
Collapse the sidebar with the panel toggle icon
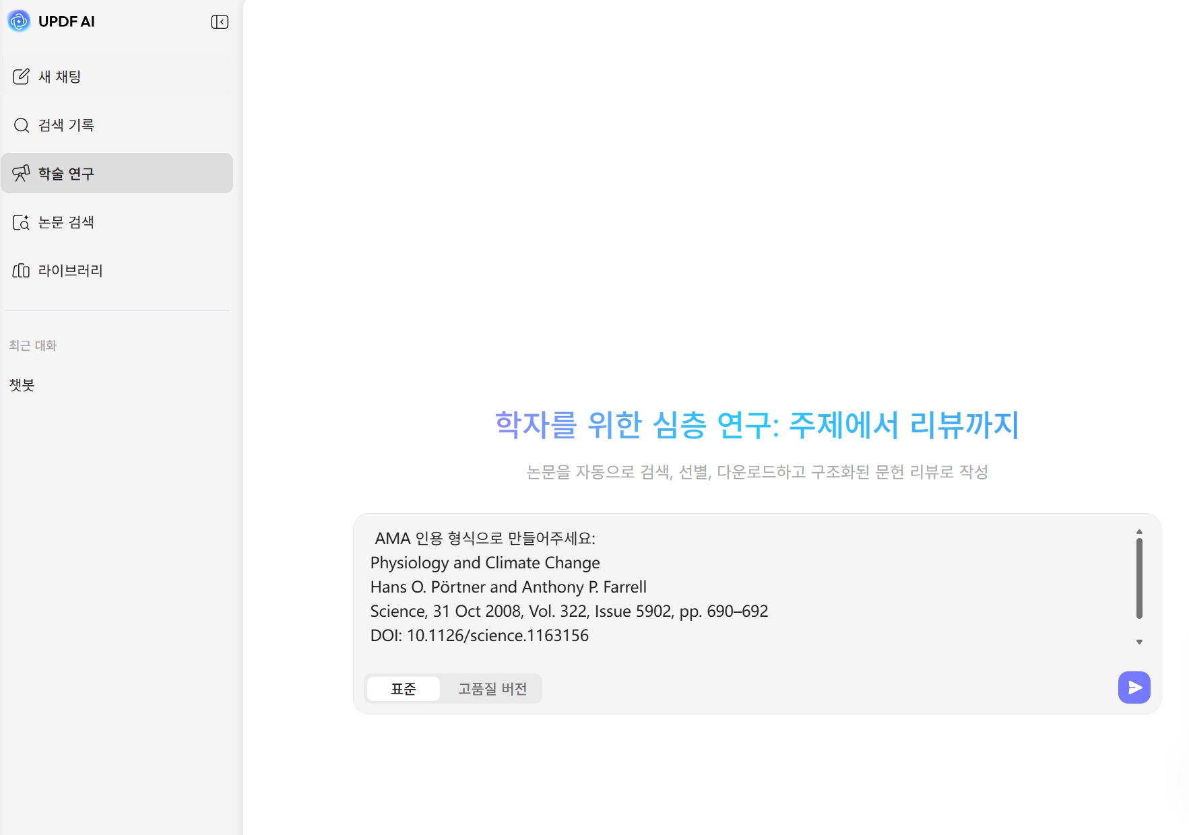tap(220, 22)
